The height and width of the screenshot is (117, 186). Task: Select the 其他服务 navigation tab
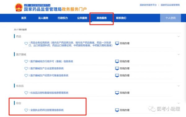click(x=102, y=18)
